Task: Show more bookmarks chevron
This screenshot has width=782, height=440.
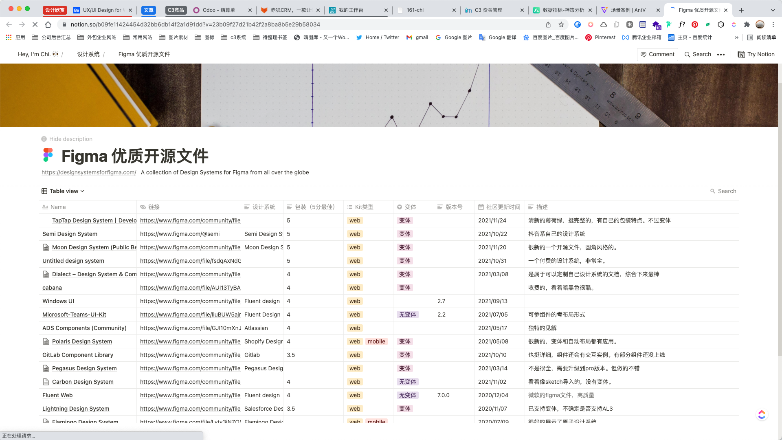Action: tap(736, 37)
